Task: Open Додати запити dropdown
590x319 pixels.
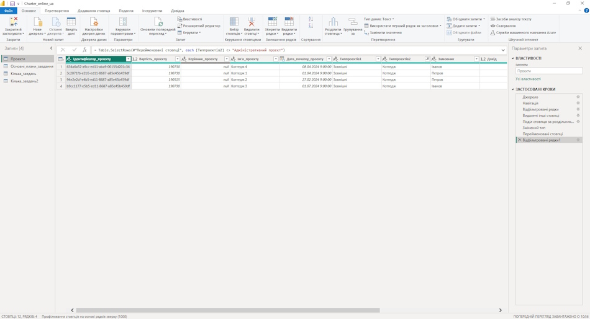Action: click(463, 25)
